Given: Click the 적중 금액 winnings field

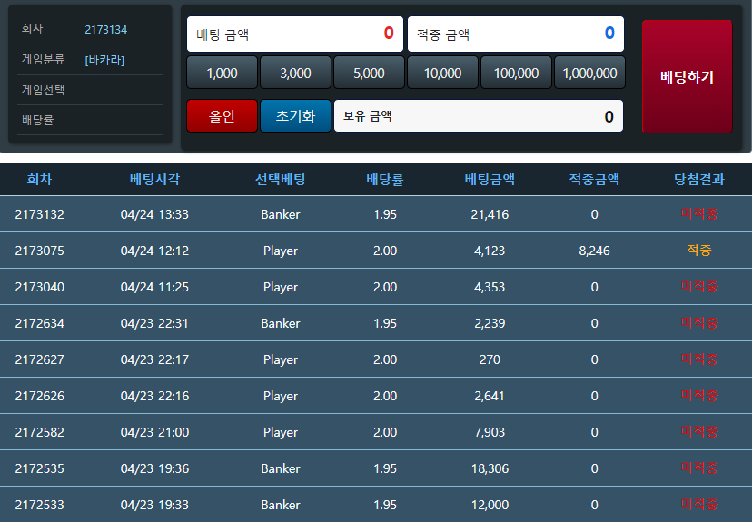Looking at the screenshot, I should pos(515,34).
